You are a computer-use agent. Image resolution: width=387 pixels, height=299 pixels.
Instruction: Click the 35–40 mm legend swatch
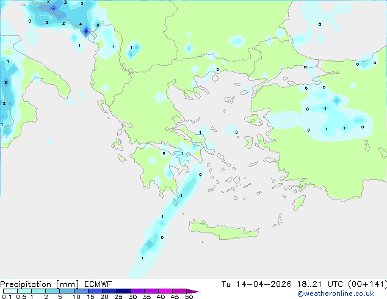click(x=151, y=291)
